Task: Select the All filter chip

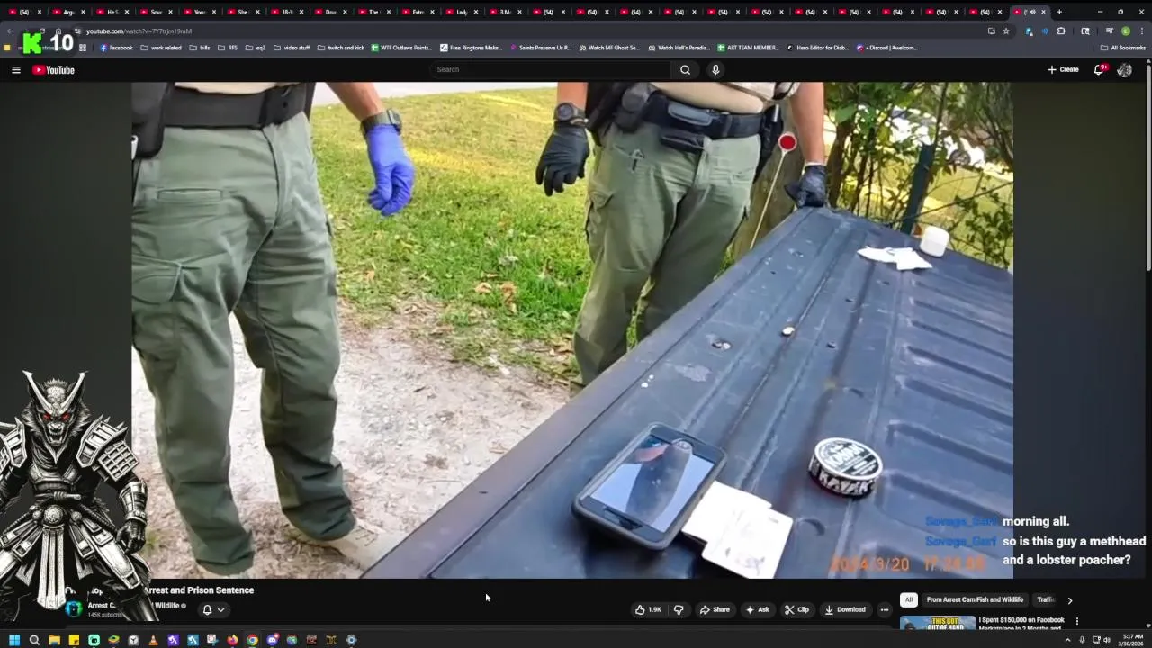Action: 909,599
